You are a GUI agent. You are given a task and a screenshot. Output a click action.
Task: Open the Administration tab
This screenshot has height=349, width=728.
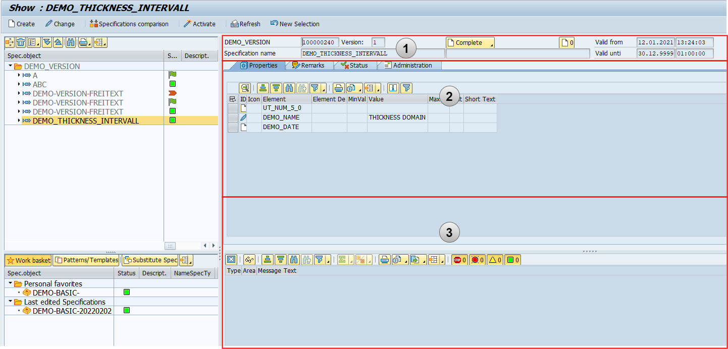pos(408,66)
